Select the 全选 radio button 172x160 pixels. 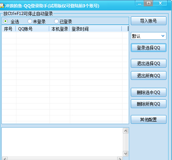tap(5, 21)
